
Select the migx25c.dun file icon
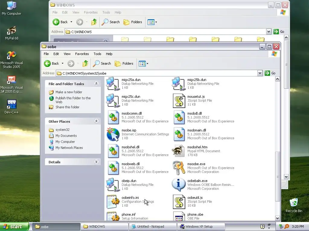pos(113,100)
